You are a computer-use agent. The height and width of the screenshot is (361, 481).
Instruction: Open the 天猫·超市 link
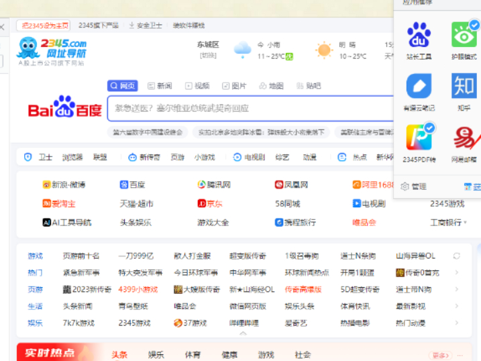[136, 204]
